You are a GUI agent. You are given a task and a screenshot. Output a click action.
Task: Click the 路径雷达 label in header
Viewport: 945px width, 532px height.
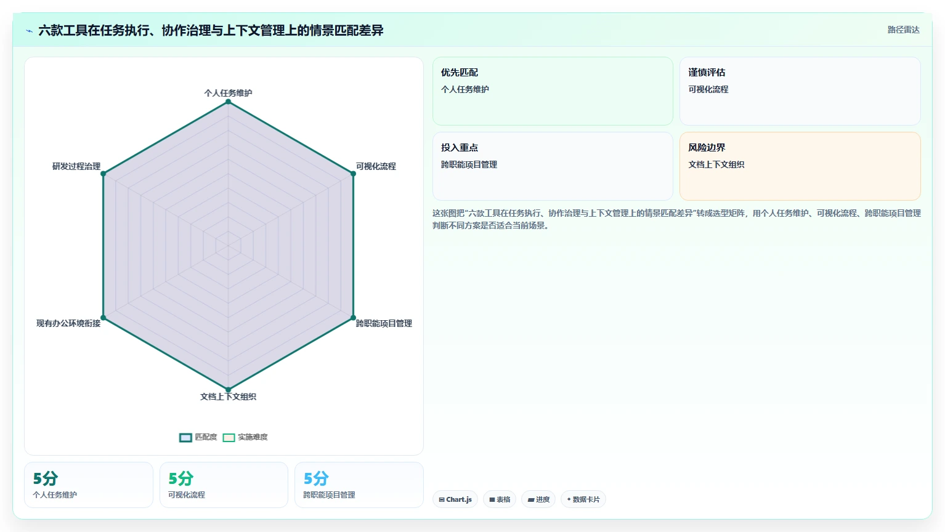click(903, 30)
